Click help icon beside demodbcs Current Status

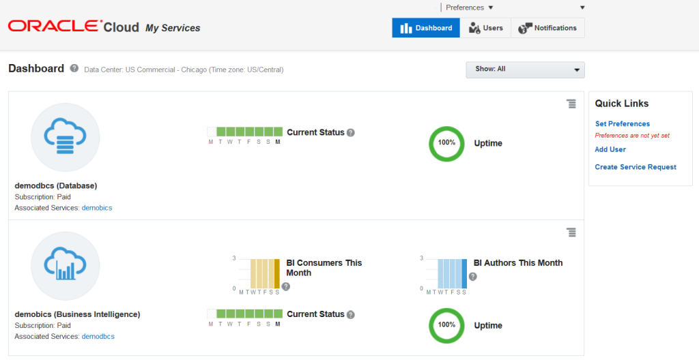(x=351, y=133)
